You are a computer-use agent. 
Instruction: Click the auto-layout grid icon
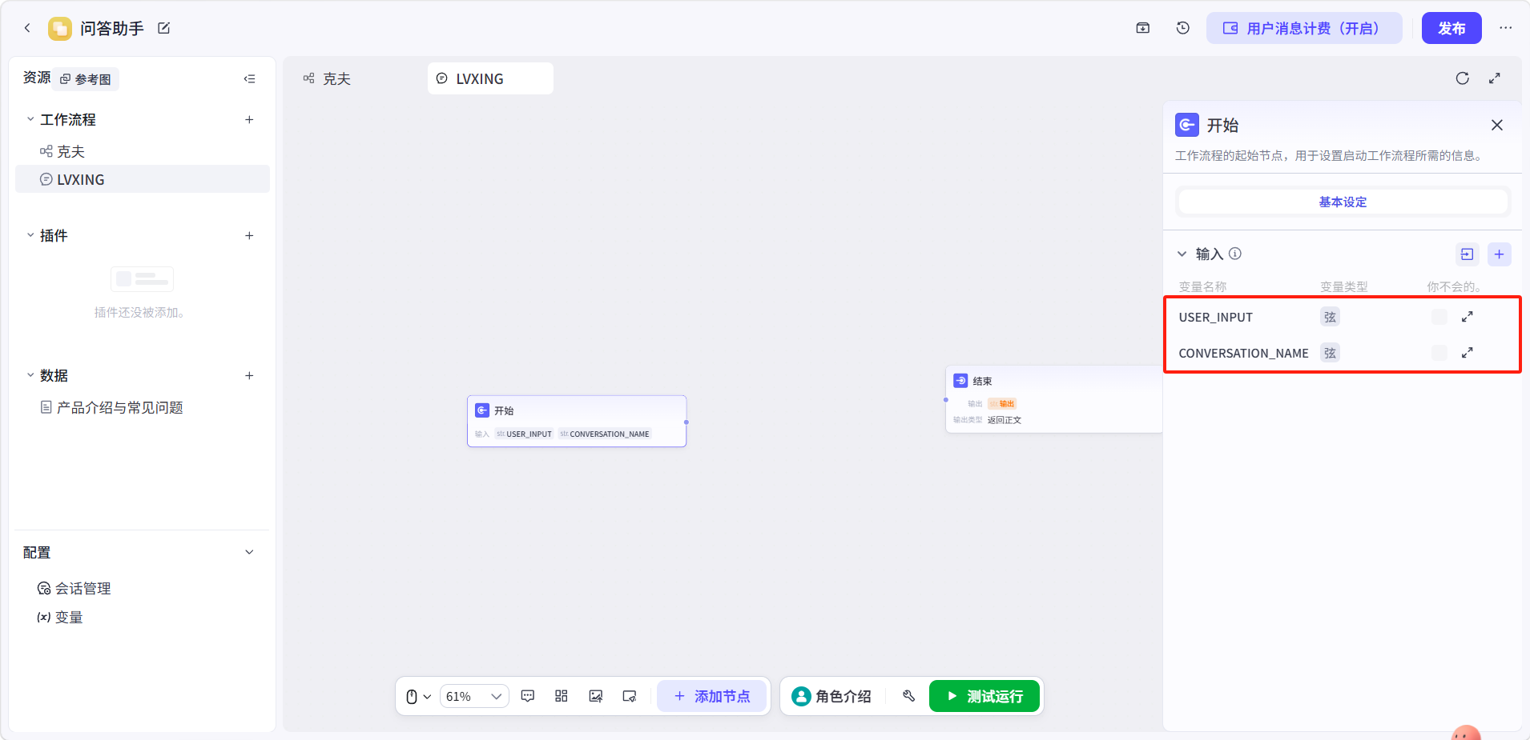(562, 696)
